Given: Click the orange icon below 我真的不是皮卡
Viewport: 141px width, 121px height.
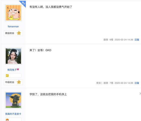Looking at the screenshot, I should (x=7, y=120).
